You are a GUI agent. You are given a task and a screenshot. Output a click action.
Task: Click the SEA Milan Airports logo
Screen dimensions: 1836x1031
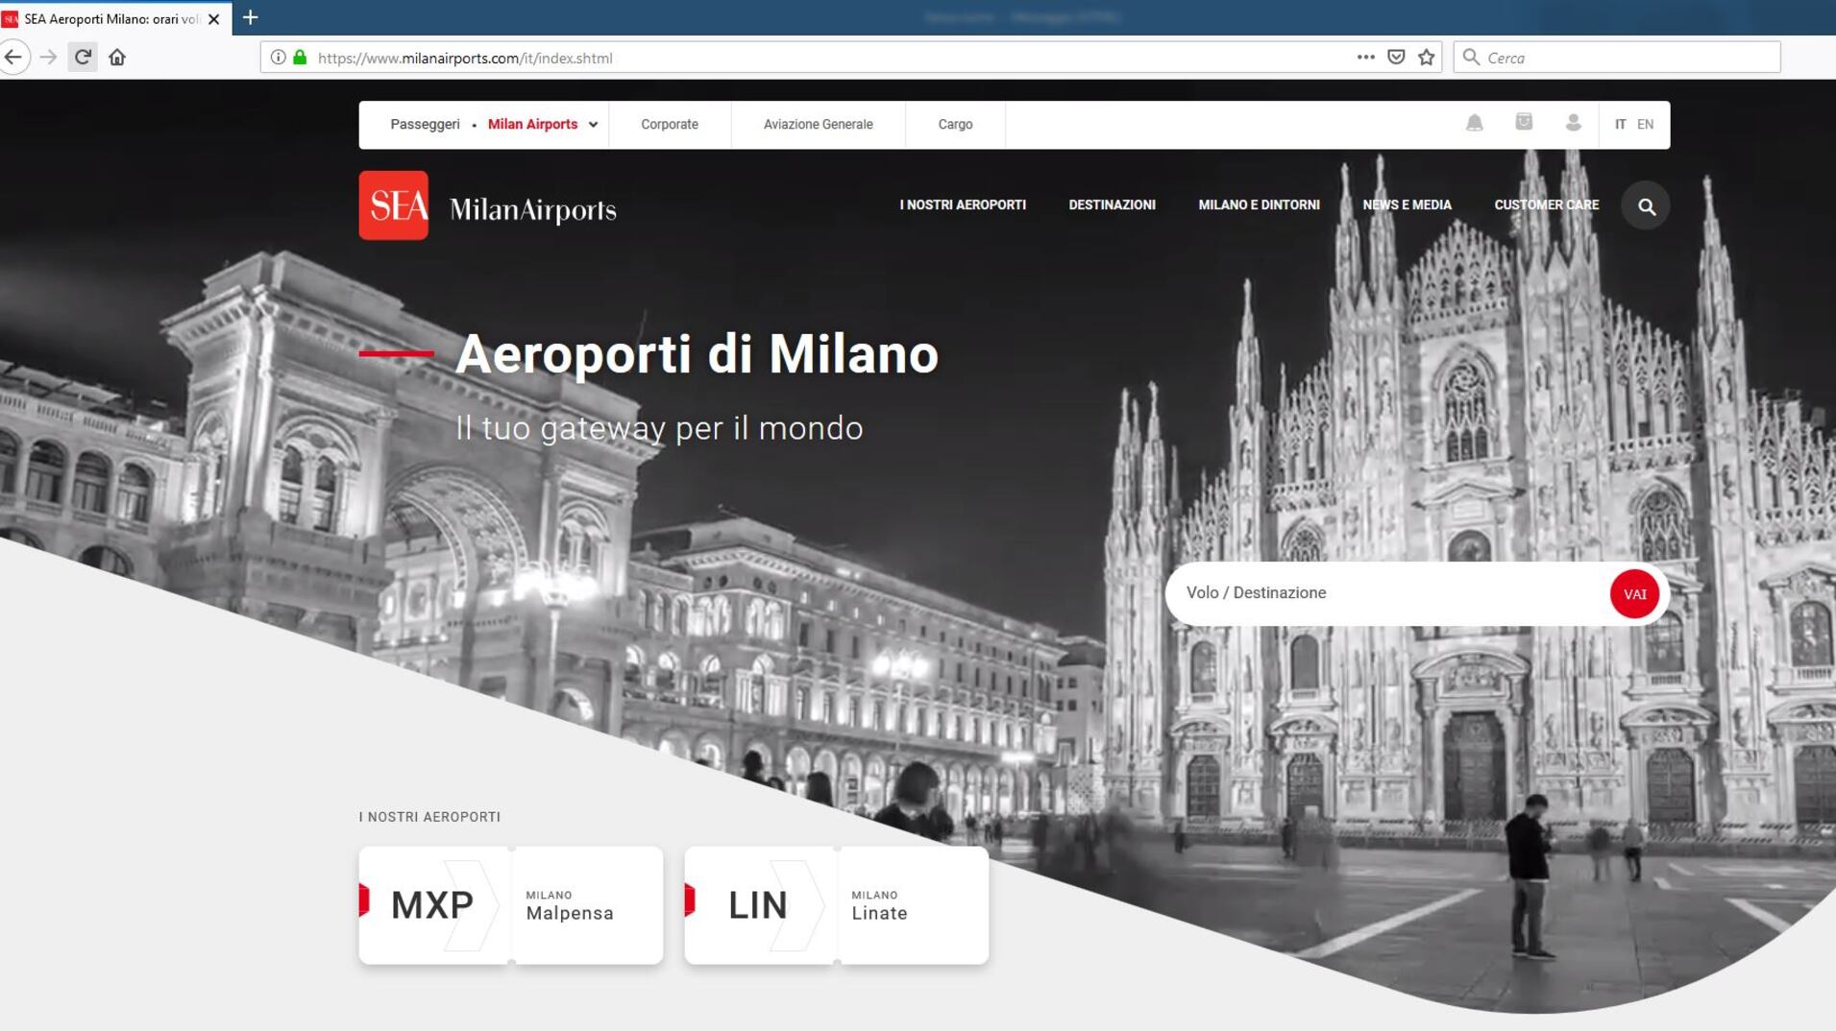[488, 205]
